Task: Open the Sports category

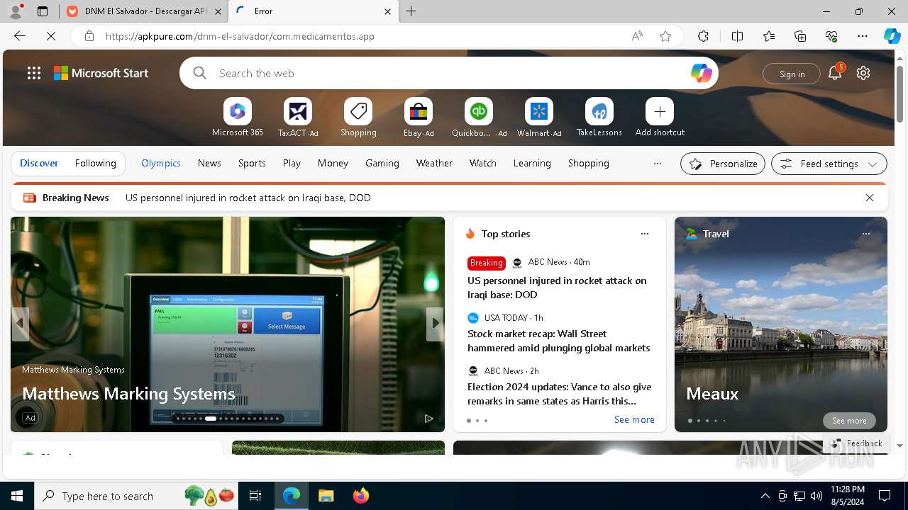Action: pyautogui.click(x=252, y=163)
